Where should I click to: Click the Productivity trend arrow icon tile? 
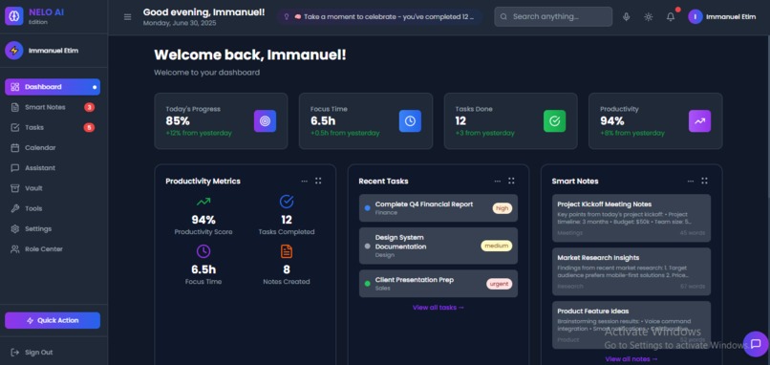[699, 120]
